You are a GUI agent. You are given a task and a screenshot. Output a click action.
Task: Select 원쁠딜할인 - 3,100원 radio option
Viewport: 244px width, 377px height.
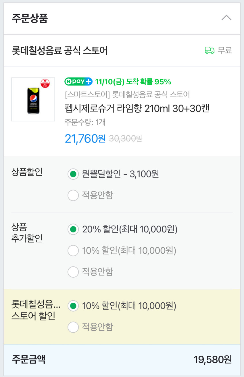(x=73, y=174)
